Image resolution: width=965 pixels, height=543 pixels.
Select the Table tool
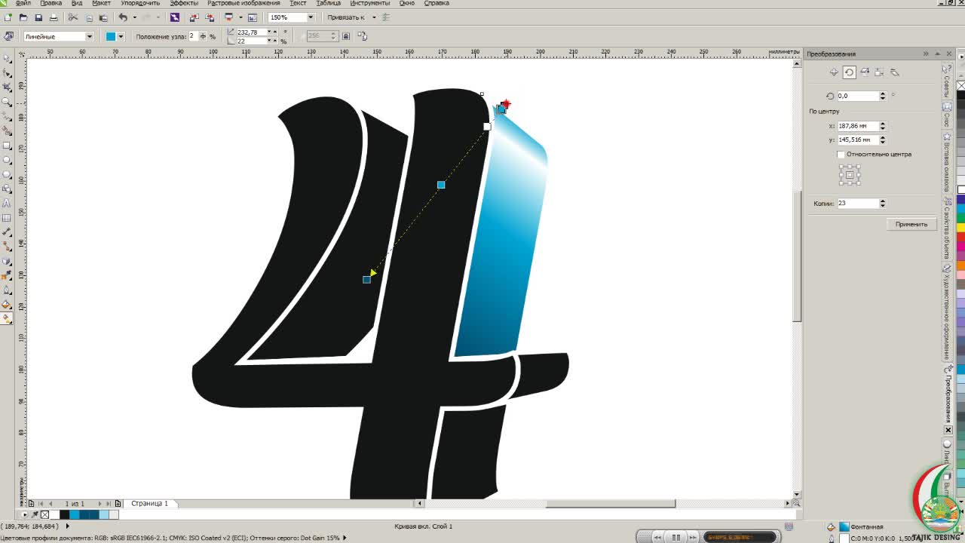[x=8, y=217]
